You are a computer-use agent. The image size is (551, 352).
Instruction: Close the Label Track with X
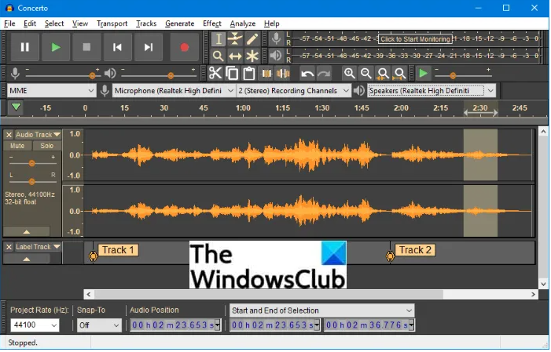9,247
